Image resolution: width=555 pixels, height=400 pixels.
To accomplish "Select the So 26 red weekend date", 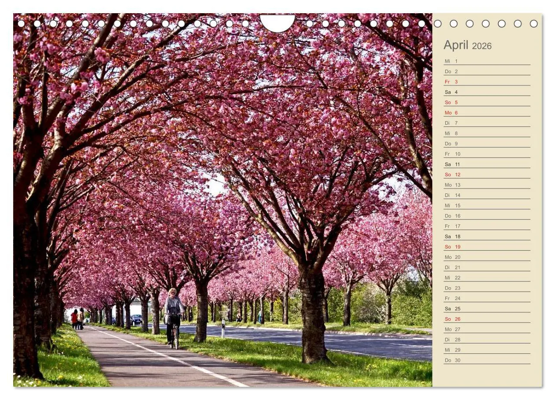I will tap(453, 319).
